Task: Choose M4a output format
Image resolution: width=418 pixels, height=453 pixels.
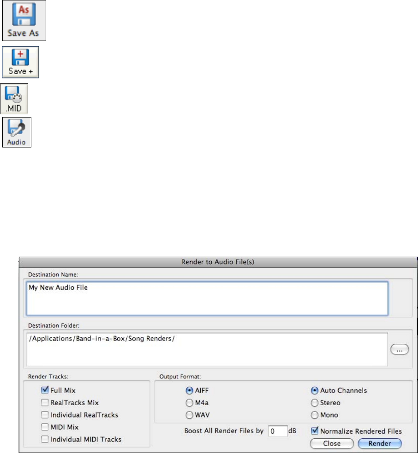Action: pos(189,403)
